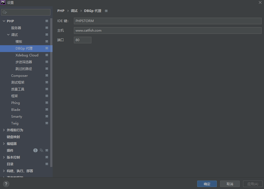Viewport: 264px width, 189px height.
Task: Click the project-level icon beside Smarty
Action: (47, 116)
